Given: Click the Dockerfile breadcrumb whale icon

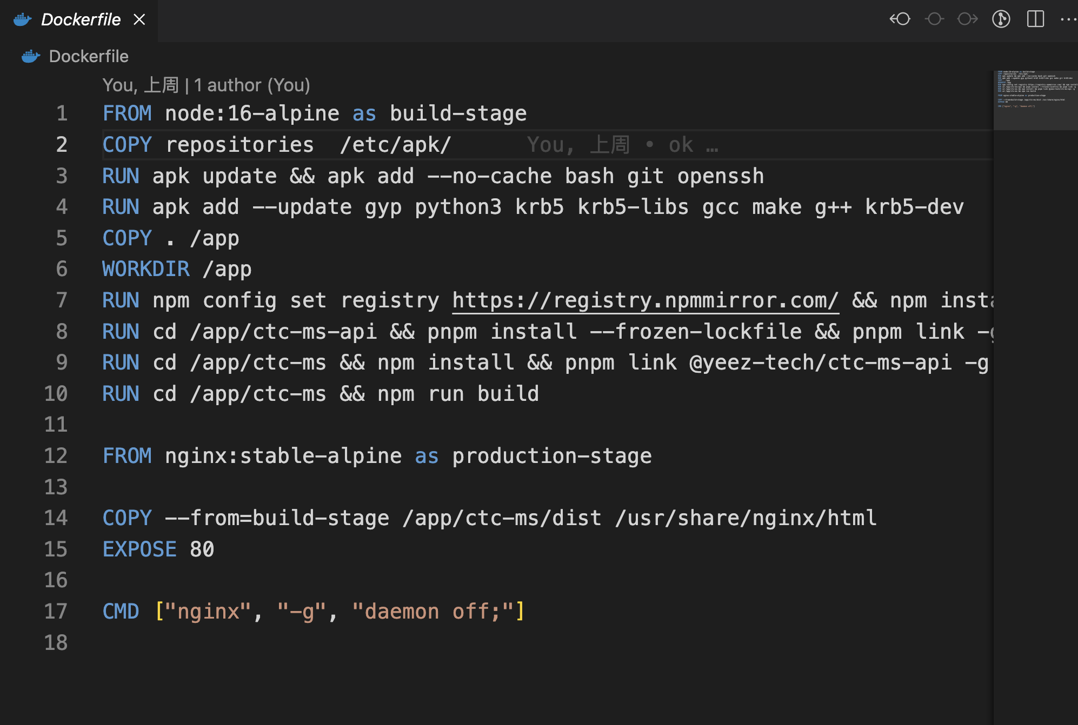Looking at the screenshot, I should pos(31,56).
